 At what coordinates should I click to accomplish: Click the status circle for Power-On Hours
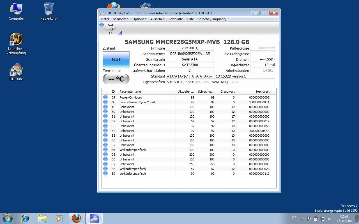pos(105,97)
